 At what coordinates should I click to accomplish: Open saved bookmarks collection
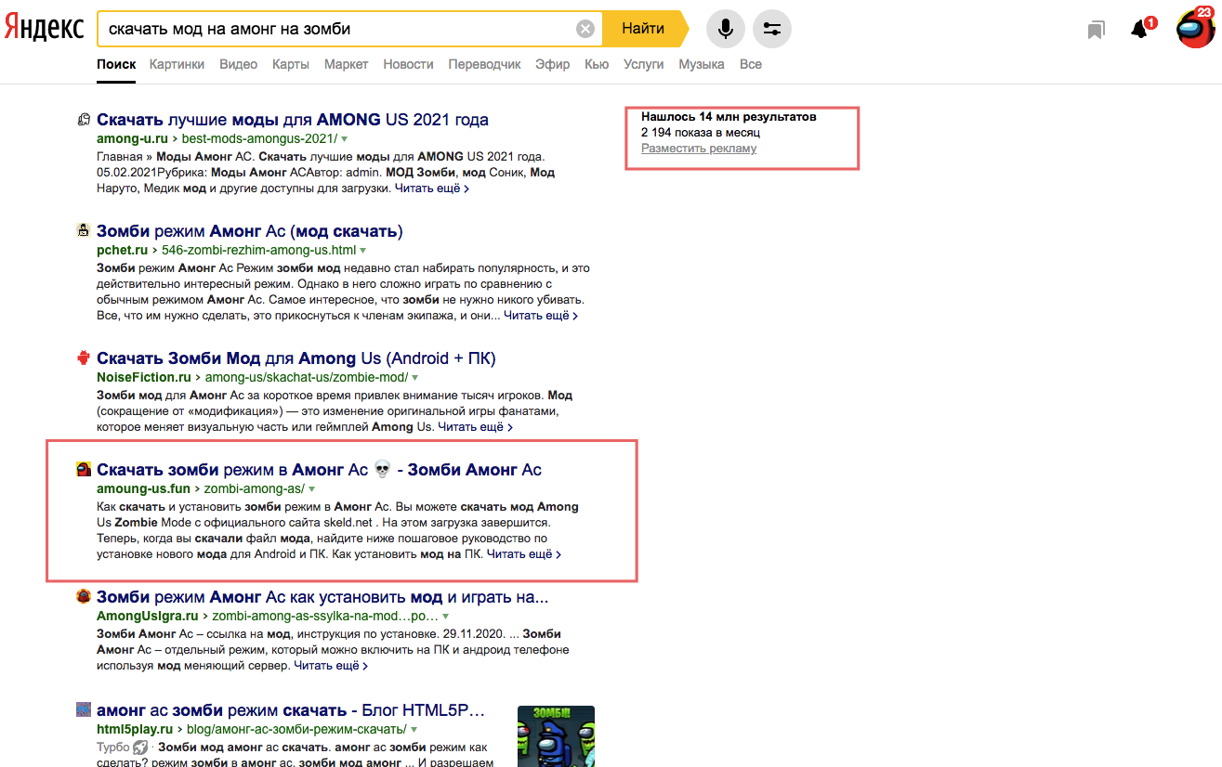coord(1097,30)
